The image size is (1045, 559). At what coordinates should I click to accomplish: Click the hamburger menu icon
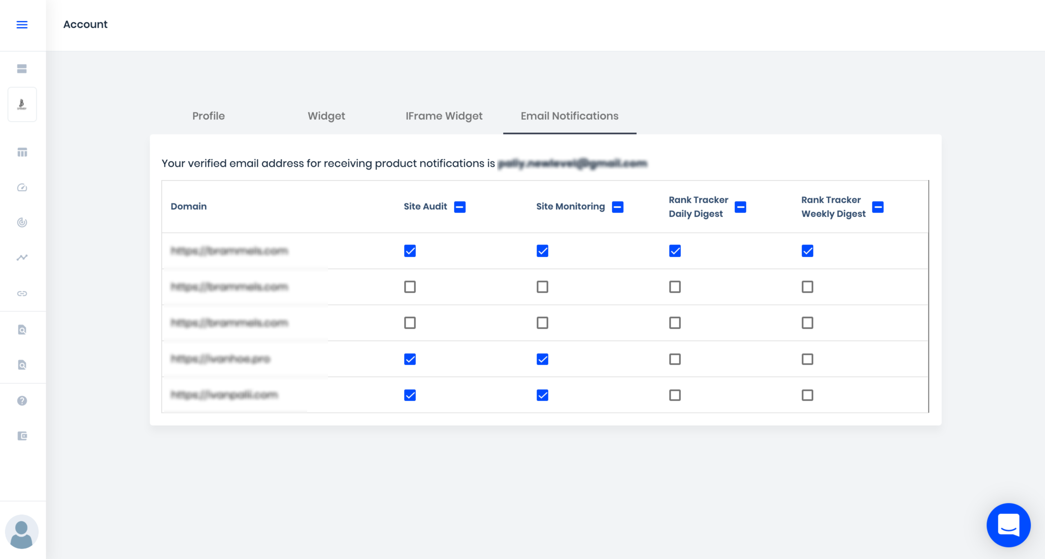point(23,25)
